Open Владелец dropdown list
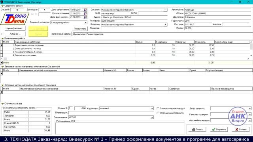Image resolution: width=253 pixels, height=142 pixels. [165, 24]
